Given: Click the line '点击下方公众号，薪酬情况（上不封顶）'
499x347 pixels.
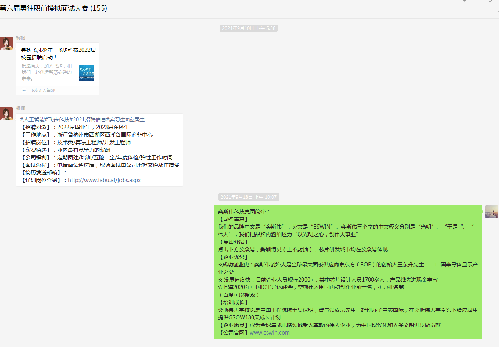Looking at the screenshot, I should coord(303,249).
